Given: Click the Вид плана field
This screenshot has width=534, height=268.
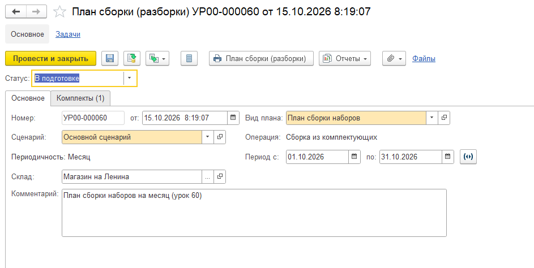Looking at the screenshot, I should click(356, 118).
